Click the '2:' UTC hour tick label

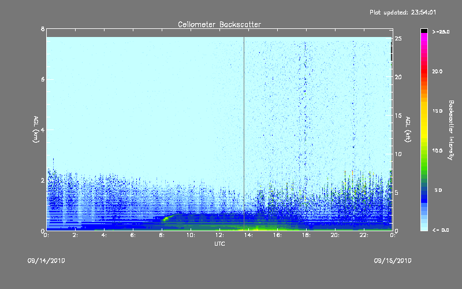pyautogui.click(x=76, y=235)
